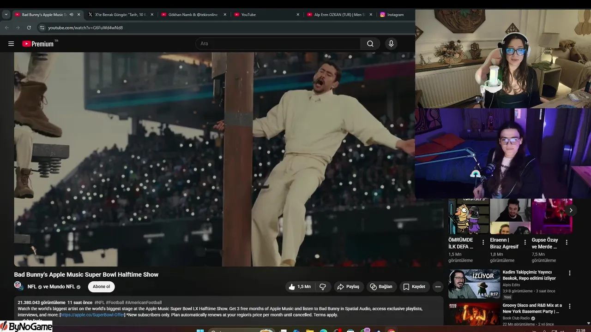Like the video with 1,5 Mn thumbs-up
The image size is (591, 332).
click(299, 287)
